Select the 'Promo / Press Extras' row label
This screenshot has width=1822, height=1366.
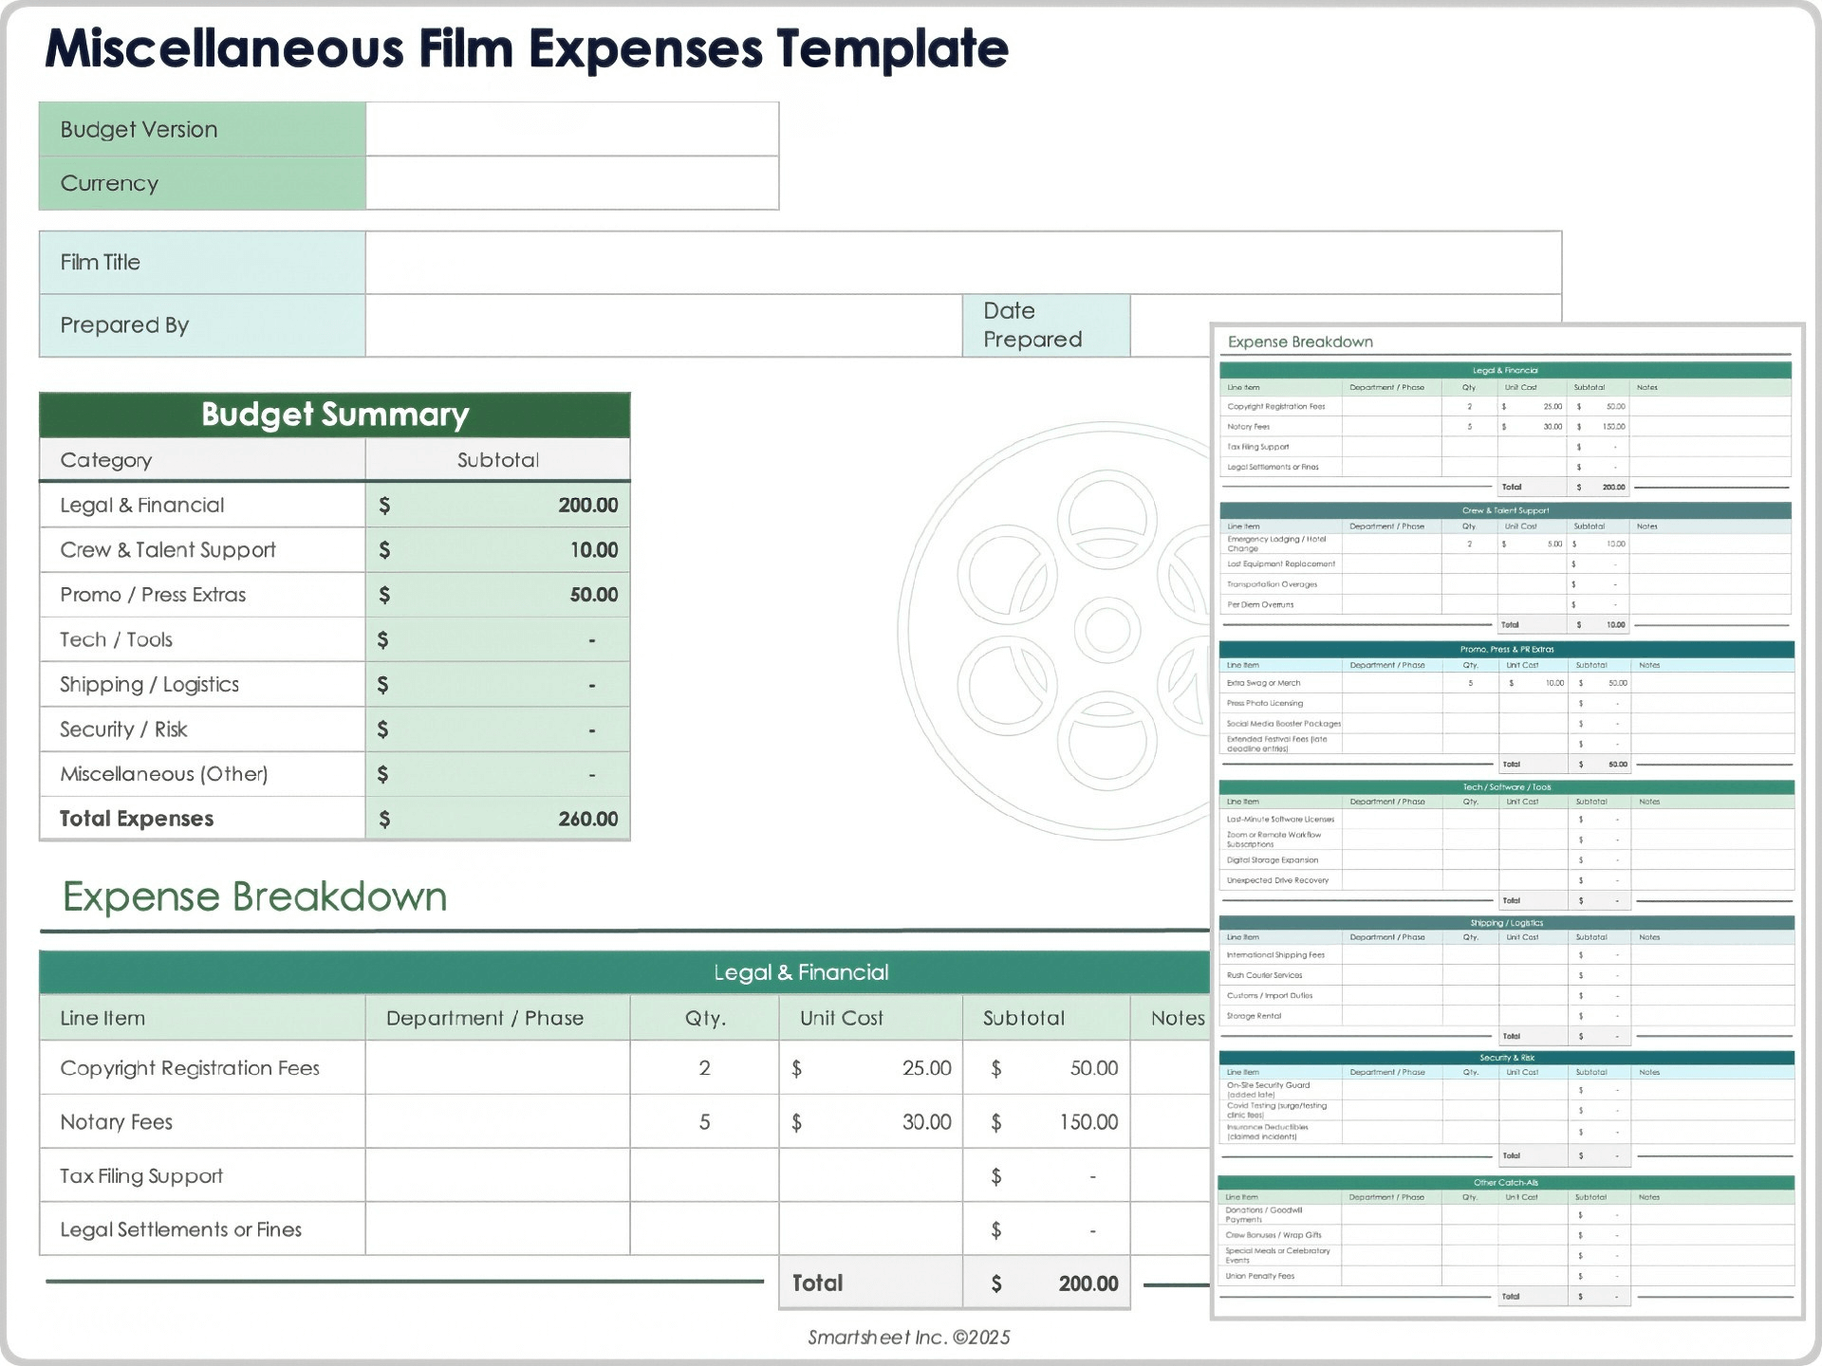(x=153, y=595)
